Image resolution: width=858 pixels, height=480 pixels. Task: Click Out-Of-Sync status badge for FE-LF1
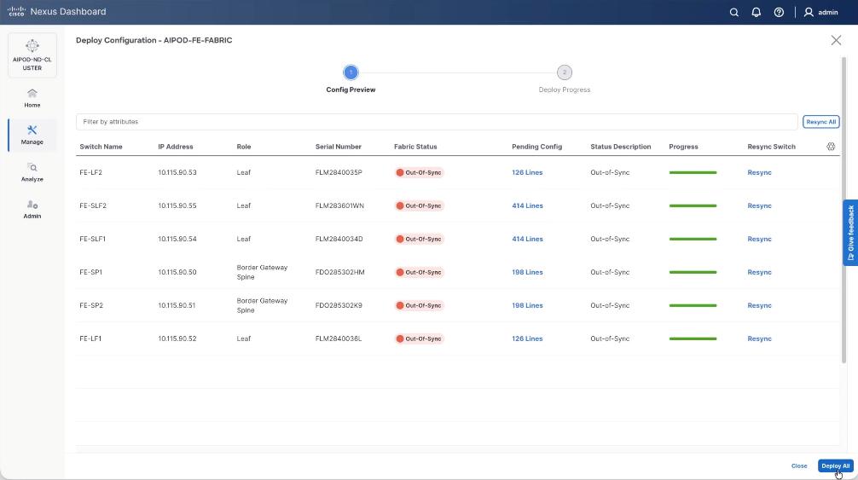coord(419,338)
